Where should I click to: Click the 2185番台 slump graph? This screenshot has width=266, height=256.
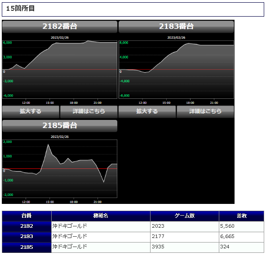point(60,169)
